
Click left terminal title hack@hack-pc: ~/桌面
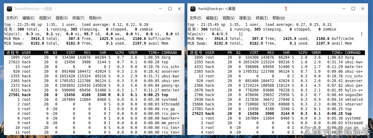pos(34,9)
